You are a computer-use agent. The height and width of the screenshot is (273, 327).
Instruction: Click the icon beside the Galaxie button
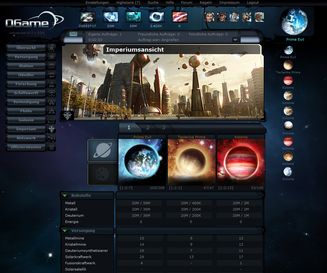[52, 120]
